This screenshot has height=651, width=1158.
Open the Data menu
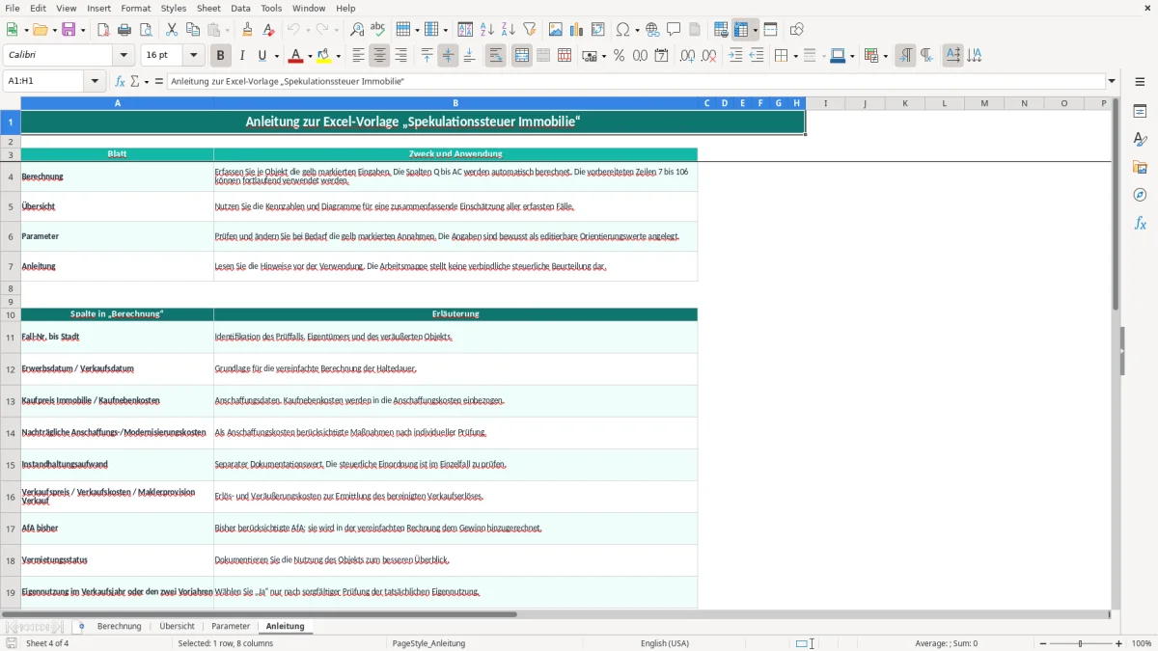click(x=241, y=8)
